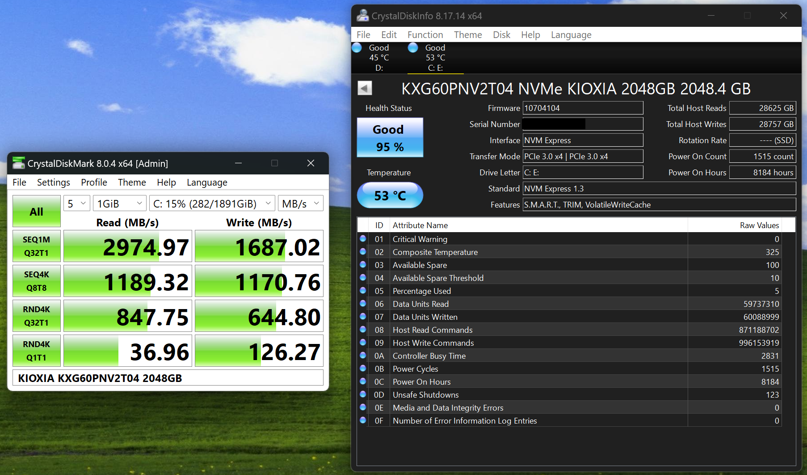Click the Attribute Name column header
This screenshot has width=807, height=475.
(538, 225)
